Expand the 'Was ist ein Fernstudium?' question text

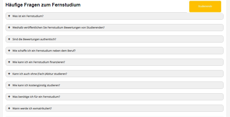28,16
